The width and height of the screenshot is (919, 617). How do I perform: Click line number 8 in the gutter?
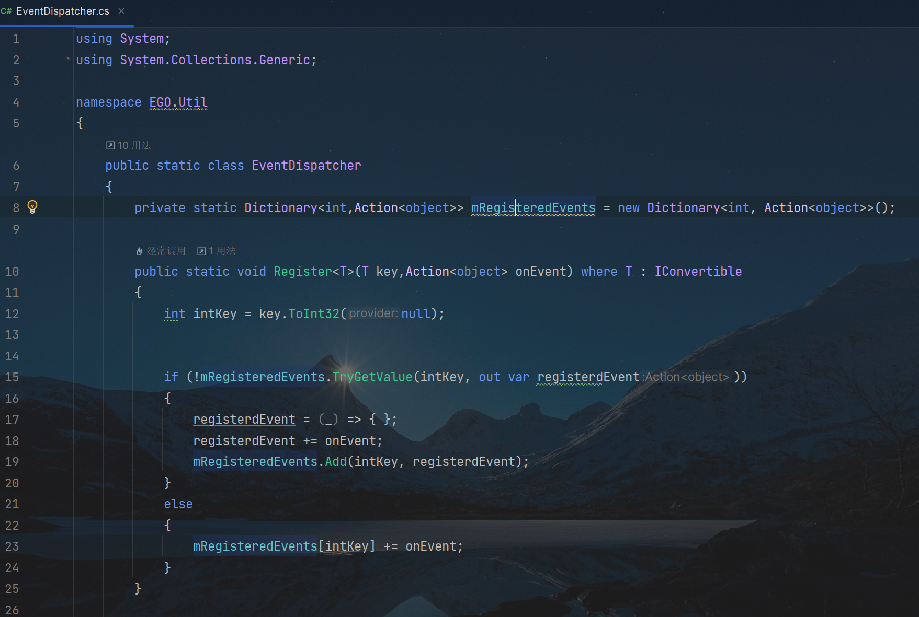(x=16, y=208)
